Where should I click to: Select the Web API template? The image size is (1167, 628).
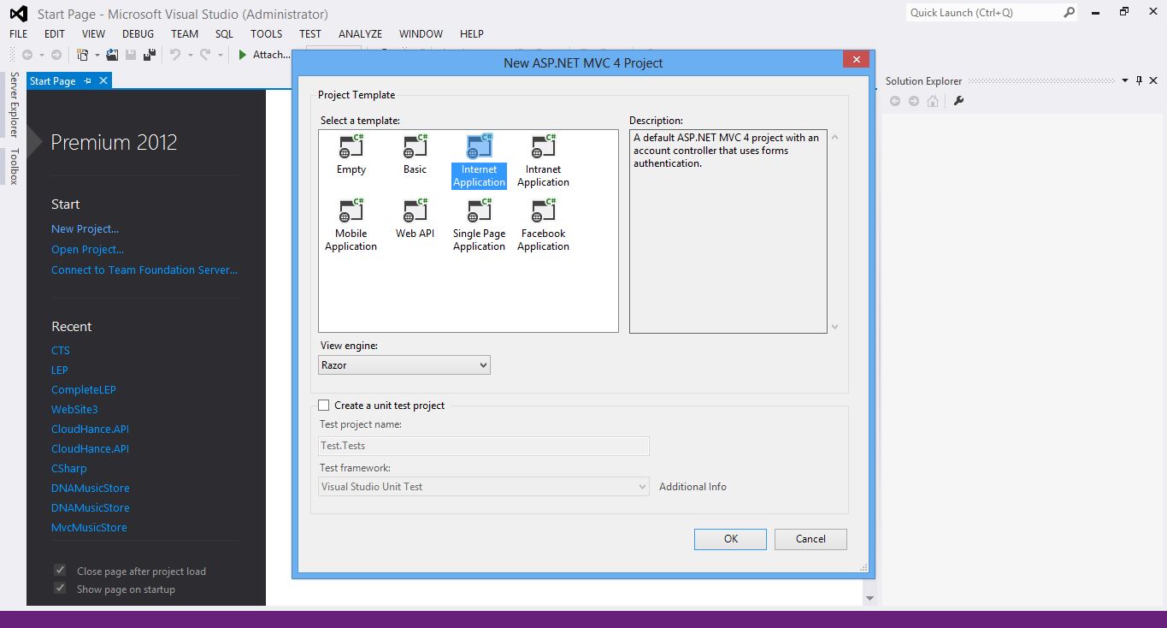(x=415, y=218)
